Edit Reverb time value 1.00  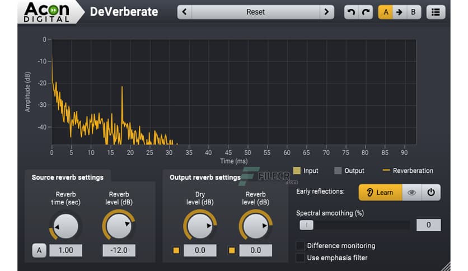[x=65, y=250]
